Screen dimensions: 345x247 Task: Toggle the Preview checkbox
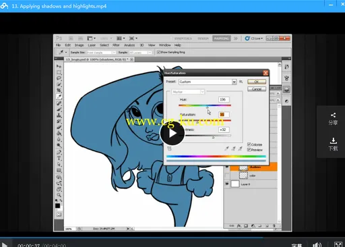(249, 150)
